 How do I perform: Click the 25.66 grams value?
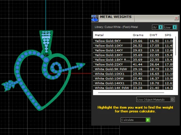(138, 41)
